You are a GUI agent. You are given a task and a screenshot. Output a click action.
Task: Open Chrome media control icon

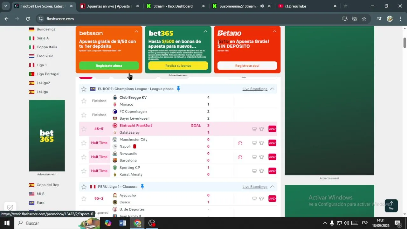pos(379,19)
